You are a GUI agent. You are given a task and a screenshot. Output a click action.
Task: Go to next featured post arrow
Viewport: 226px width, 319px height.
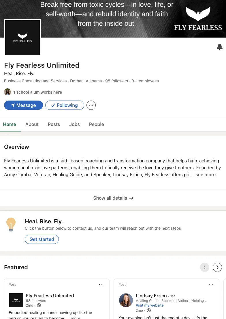217,267
